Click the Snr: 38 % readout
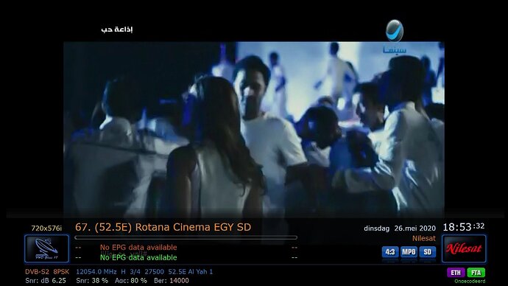 92,281
